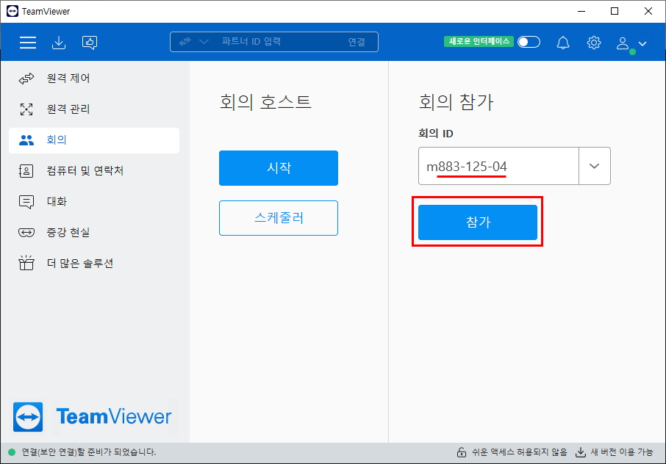
Task: Click the remote control arrows icon
Action: click(26, 79)
